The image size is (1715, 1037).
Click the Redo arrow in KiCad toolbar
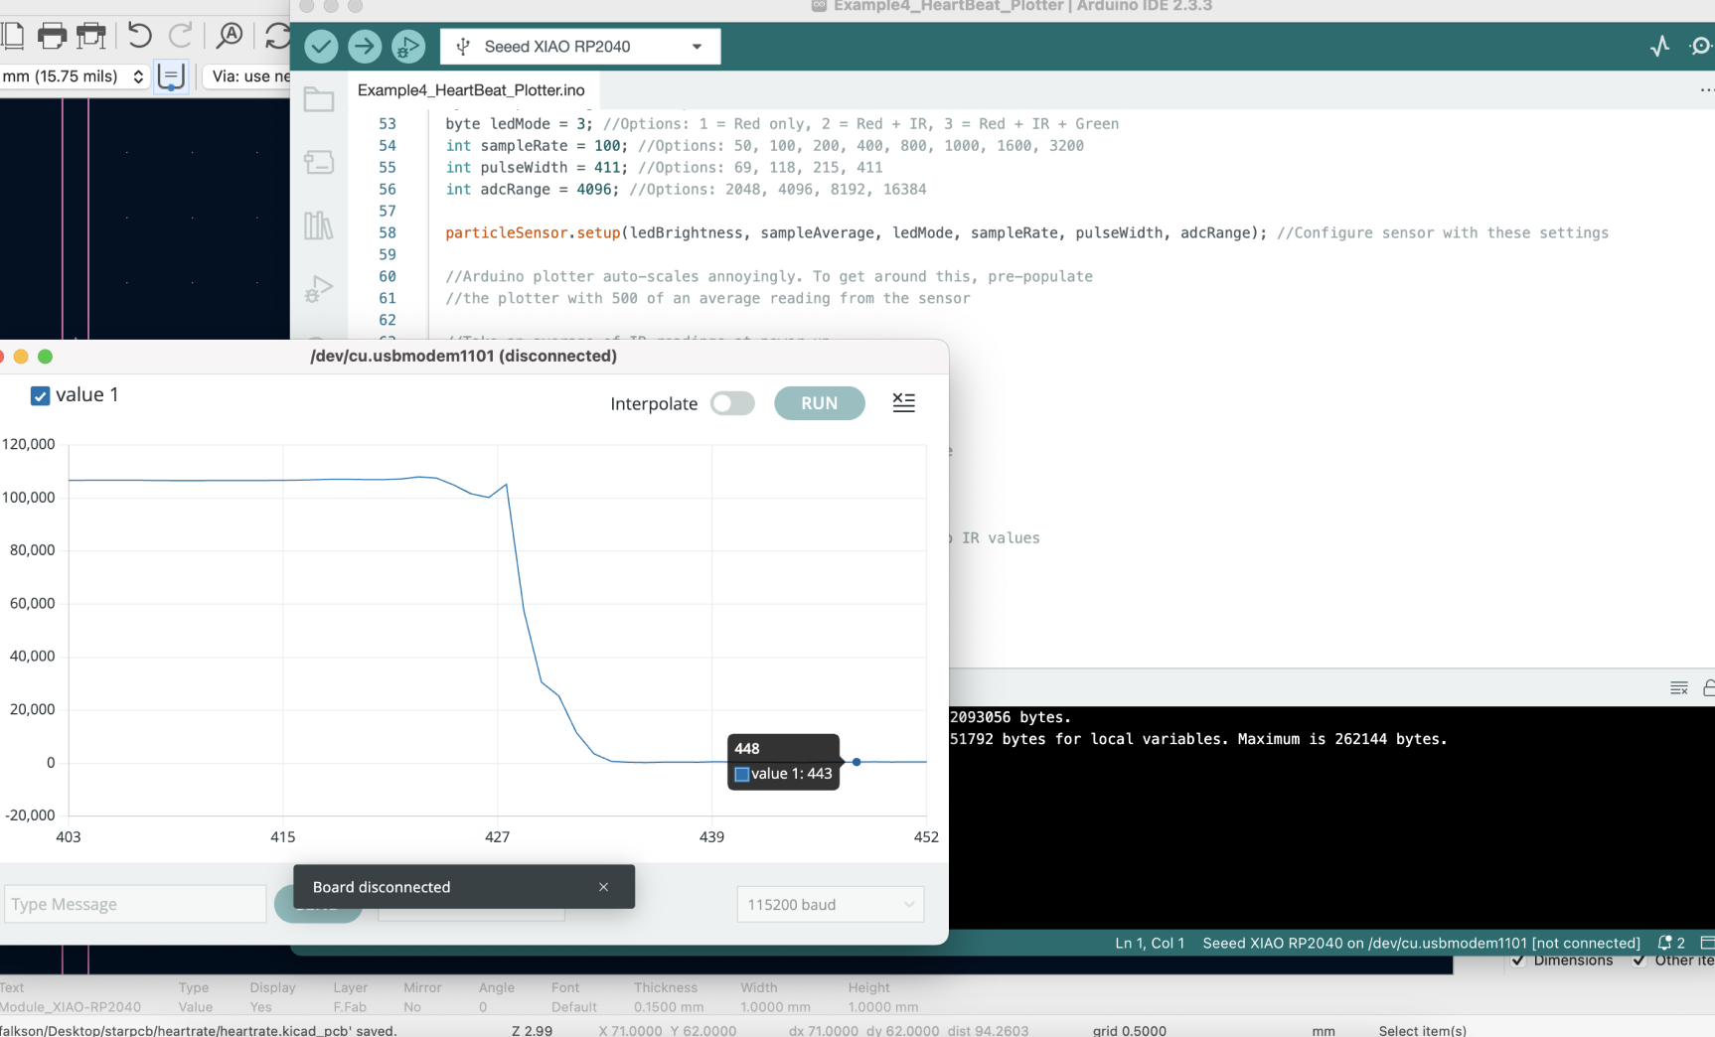(x=180, y=37)
